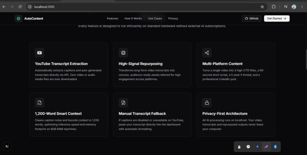
Task: Click the 1,200-Word Smart Context heading
Action: pyautogui.click(x=58, y=113)
